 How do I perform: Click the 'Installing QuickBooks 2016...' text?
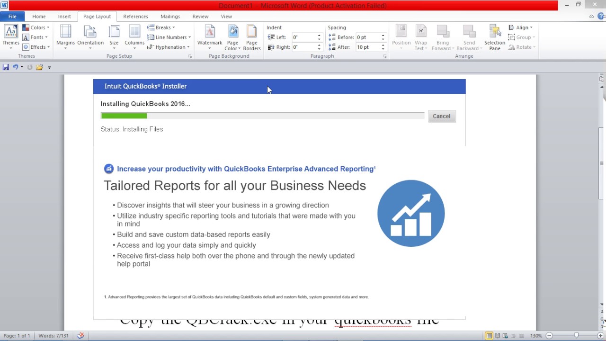(145, 104)
